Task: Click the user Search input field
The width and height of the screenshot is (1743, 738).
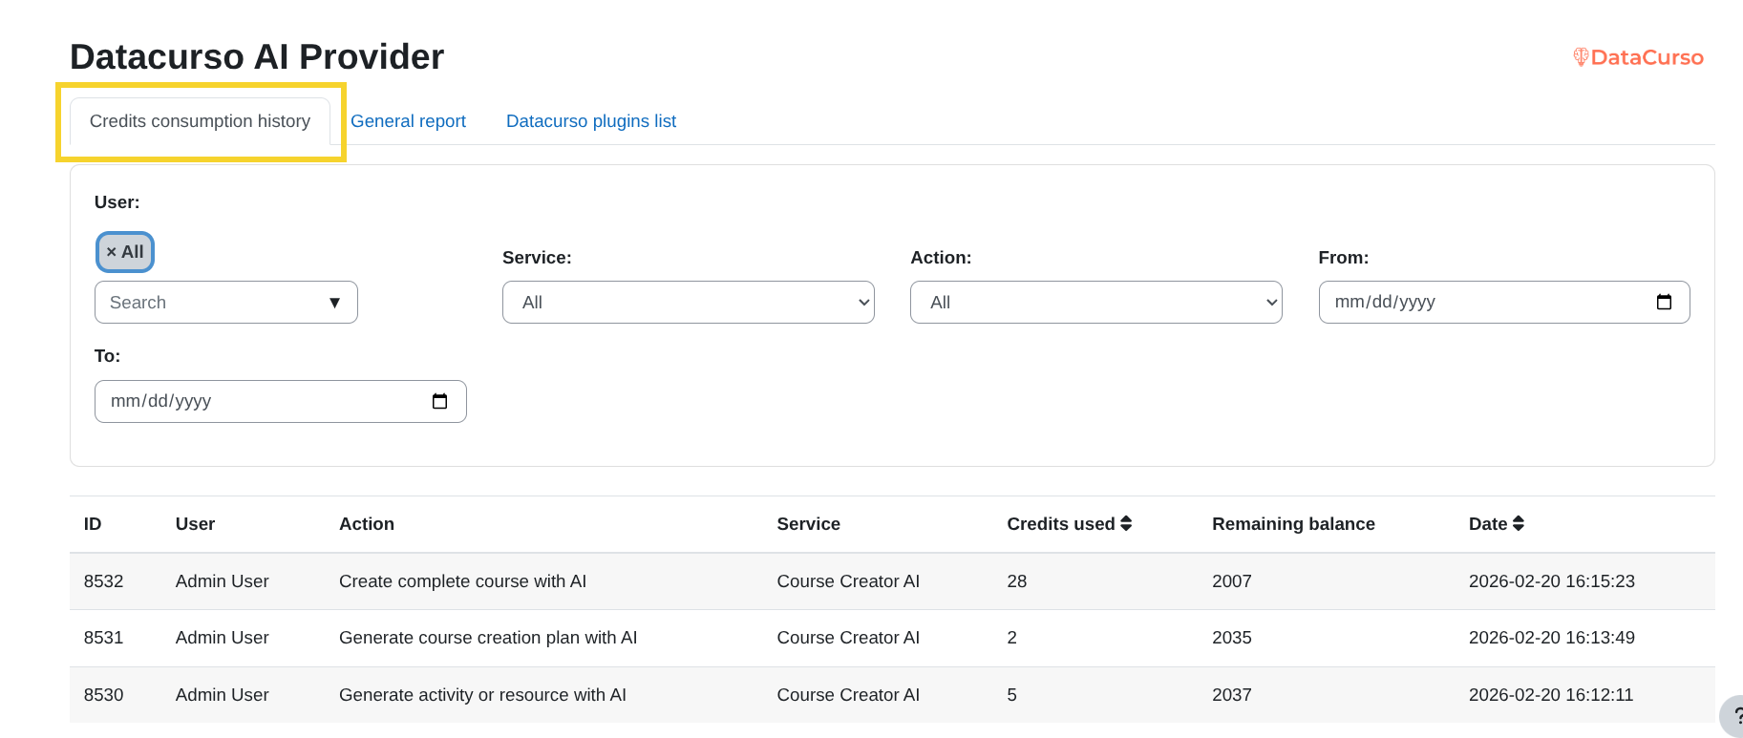Action: (210, 303)
